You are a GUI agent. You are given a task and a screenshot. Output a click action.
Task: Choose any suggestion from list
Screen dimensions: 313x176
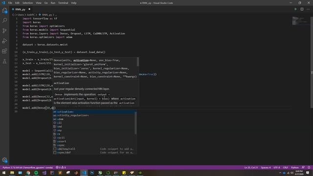coord(94,131)
